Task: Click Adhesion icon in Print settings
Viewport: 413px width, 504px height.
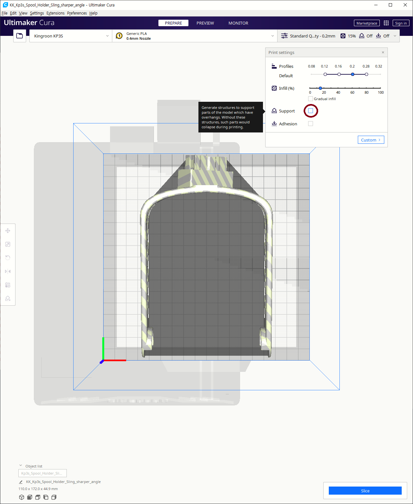Action: (x=274, y=124)
